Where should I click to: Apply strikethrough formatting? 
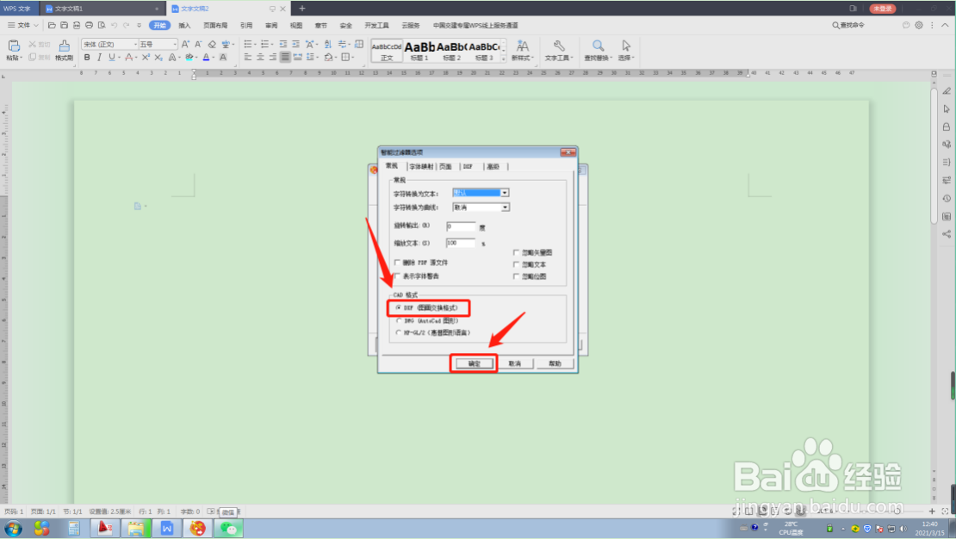coord(128,58)
